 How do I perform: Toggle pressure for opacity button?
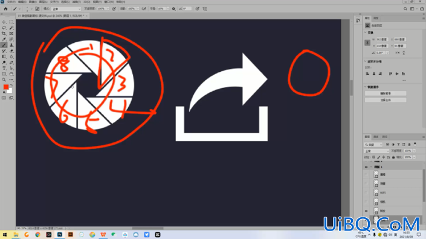click(x=114, y=8)
